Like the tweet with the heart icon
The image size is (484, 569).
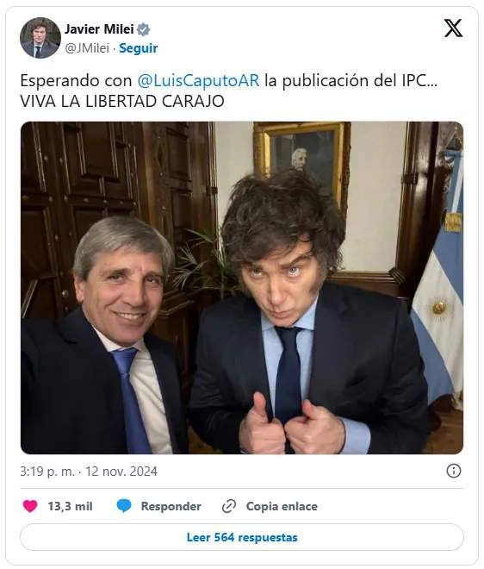tap(30, 506)
